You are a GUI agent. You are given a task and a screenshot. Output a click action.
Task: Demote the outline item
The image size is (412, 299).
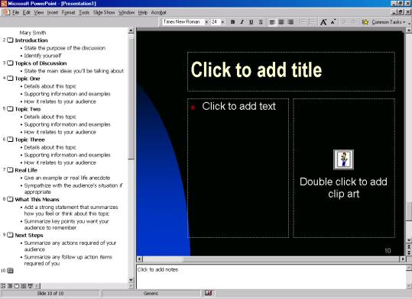coord(353,22)
